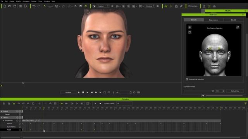Click the cube icon in Solo Feature Selection
Screen dimensions: 248x139
coord(190,27)
